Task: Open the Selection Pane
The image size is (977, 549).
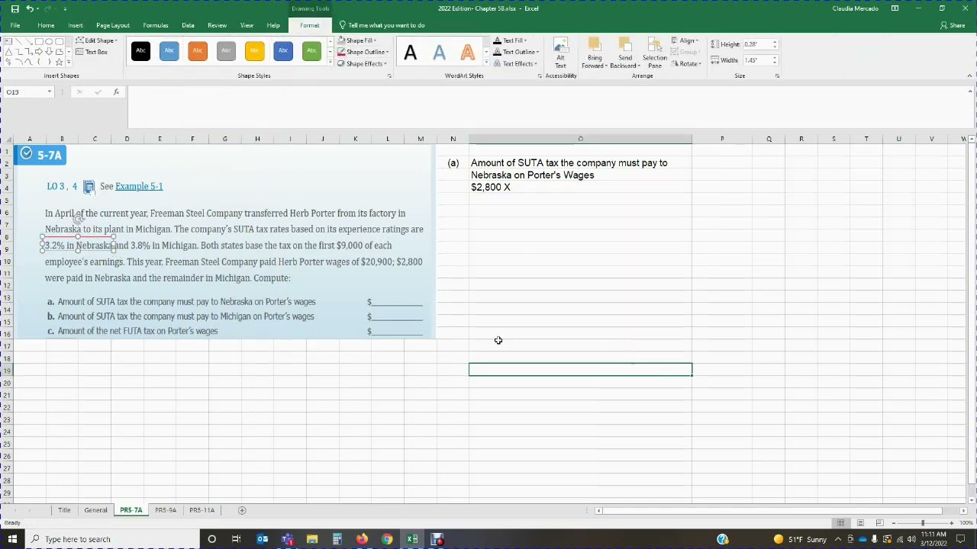Action: (655, 53)
